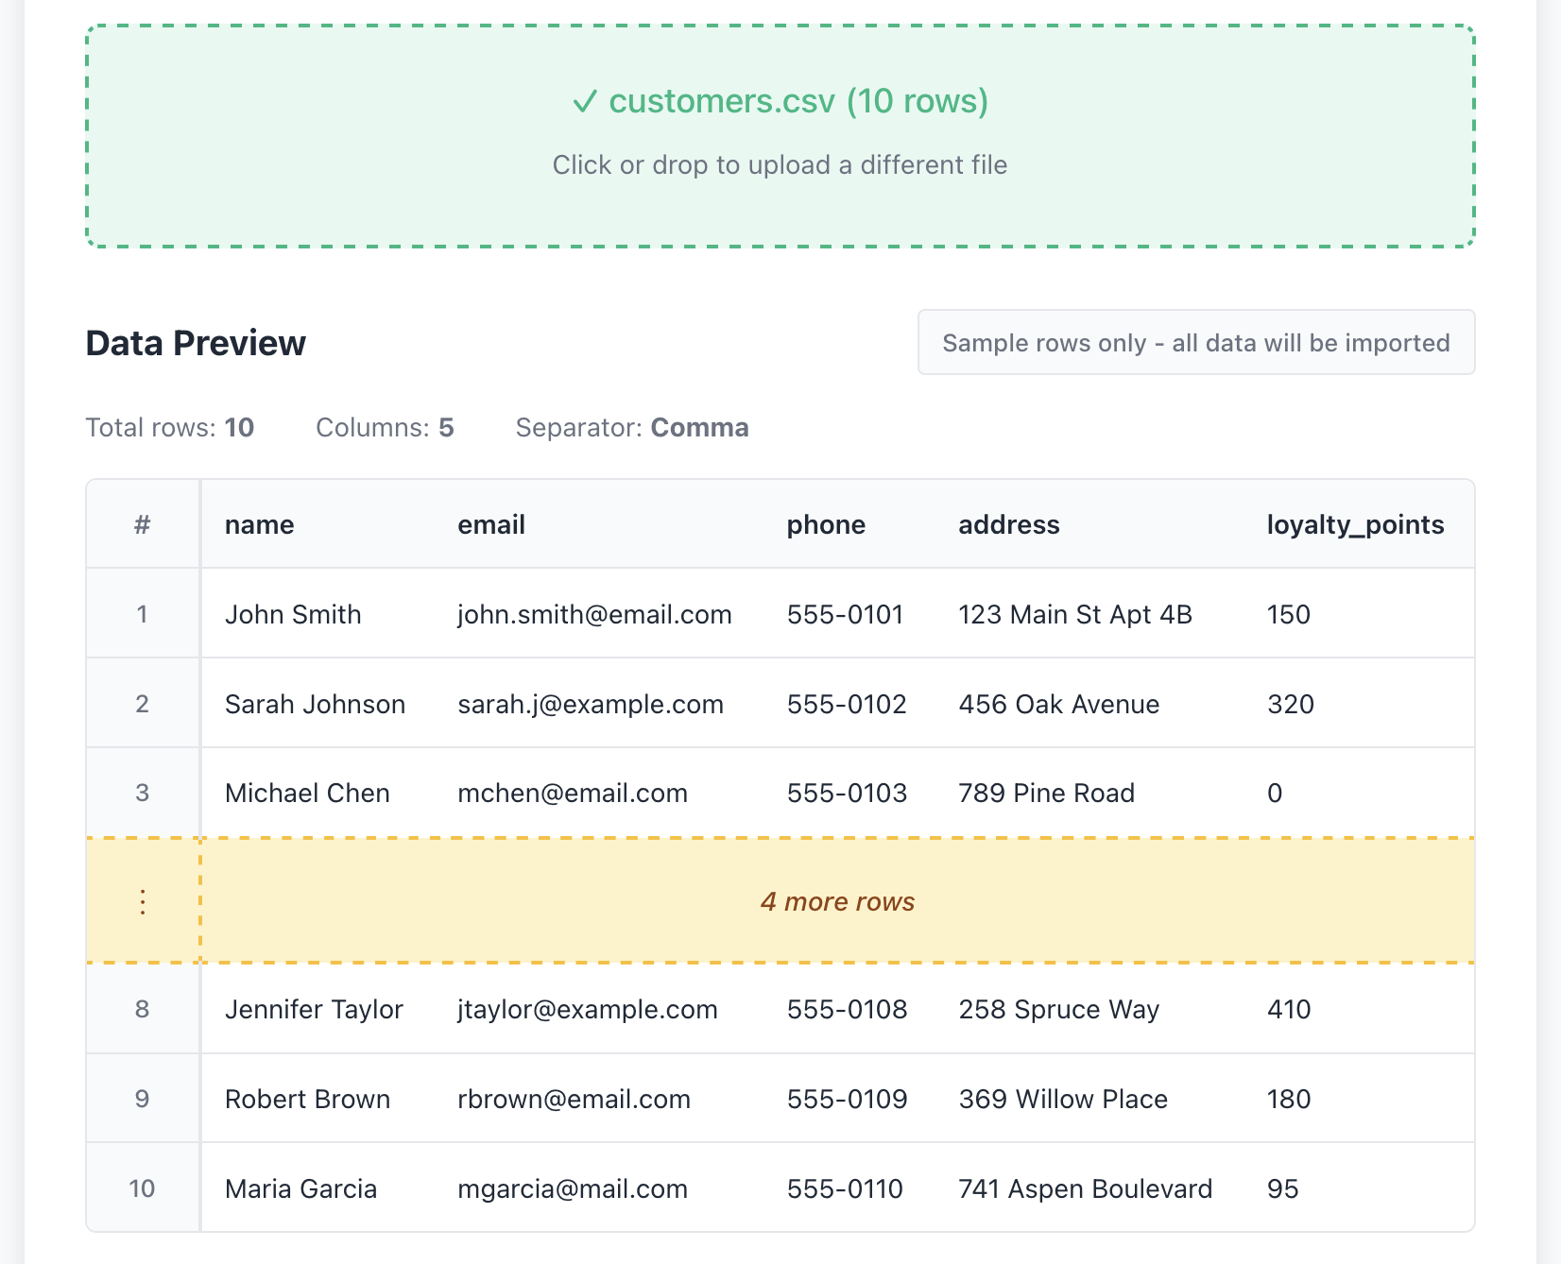Click the vertical ellipsis in the collapsed row

[x=142, y=901]
